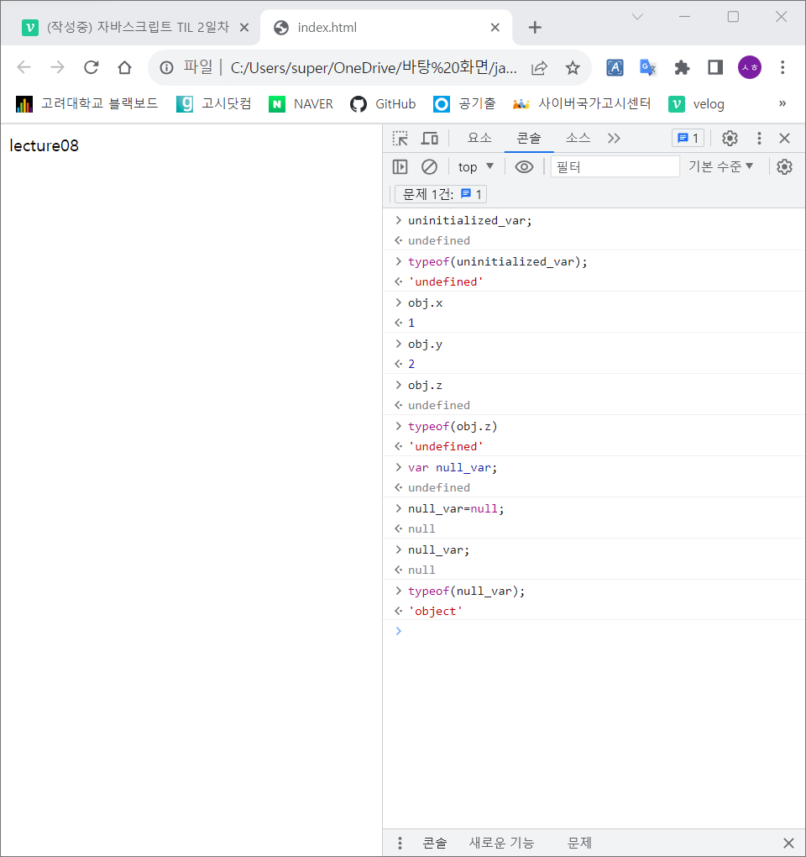Screen dimensions: 806x857
Task: Open a new browser tab
Action: pyautogui.click(x=535, y=28)
